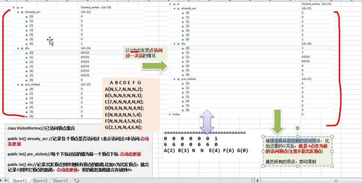The image size is (362, 183).
Task: Click the Visited_vertex (id=22) value
Action: coord(316,4)
